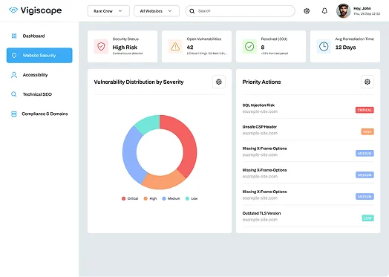Open the Unsafe CSP Header action

click(x=308, y=130)
